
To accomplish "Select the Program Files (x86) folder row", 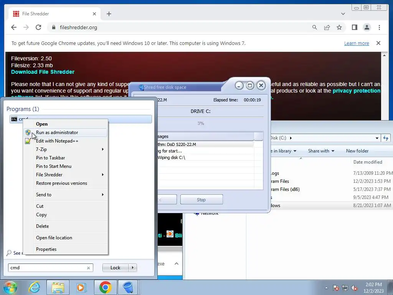I will tap(331, 189).
